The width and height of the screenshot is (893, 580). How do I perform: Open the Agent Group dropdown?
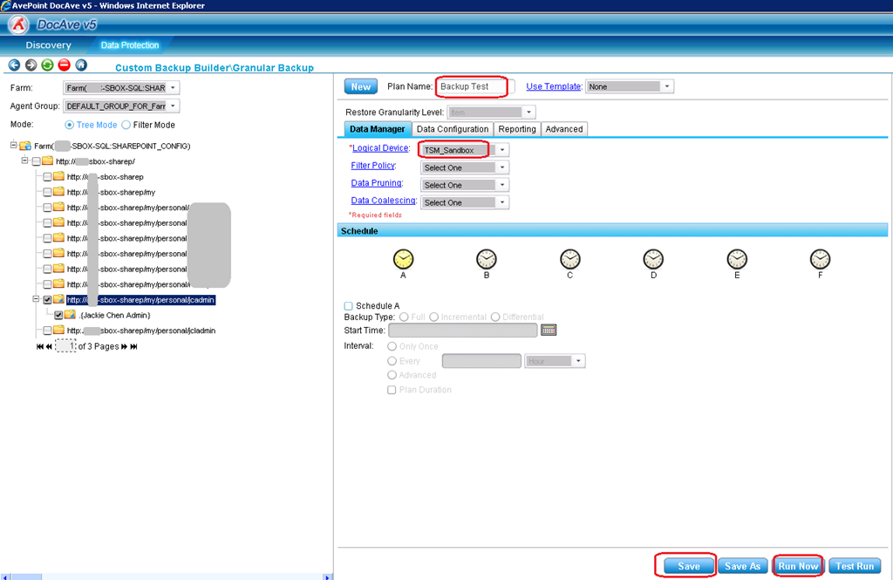pos(174,106)
